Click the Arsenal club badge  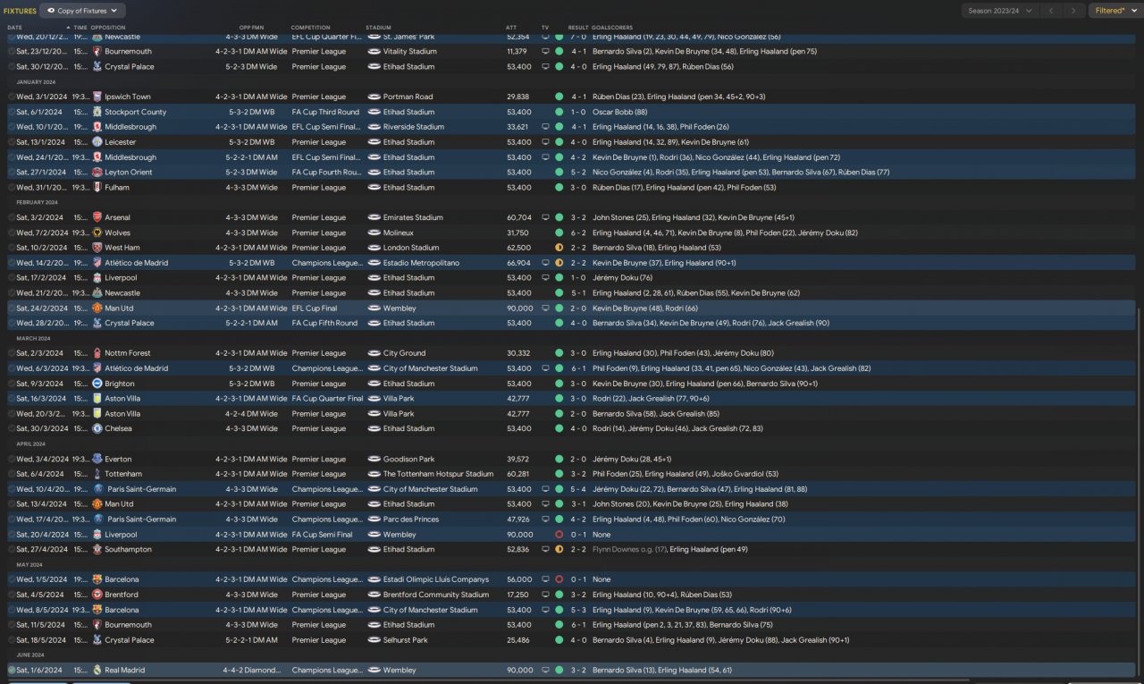97,217
